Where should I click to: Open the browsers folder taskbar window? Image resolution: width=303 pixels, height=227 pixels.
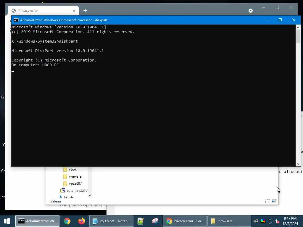229,221
